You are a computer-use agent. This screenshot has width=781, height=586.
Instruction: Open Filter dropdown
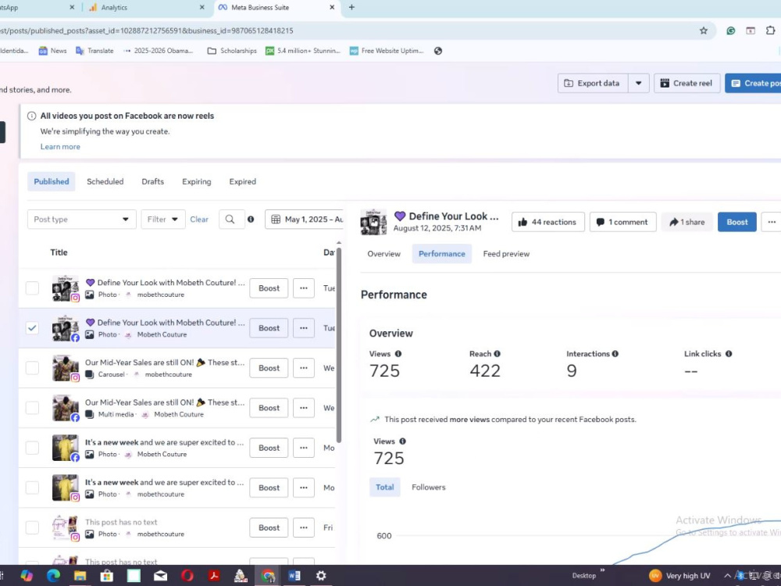tap(163, 220)
